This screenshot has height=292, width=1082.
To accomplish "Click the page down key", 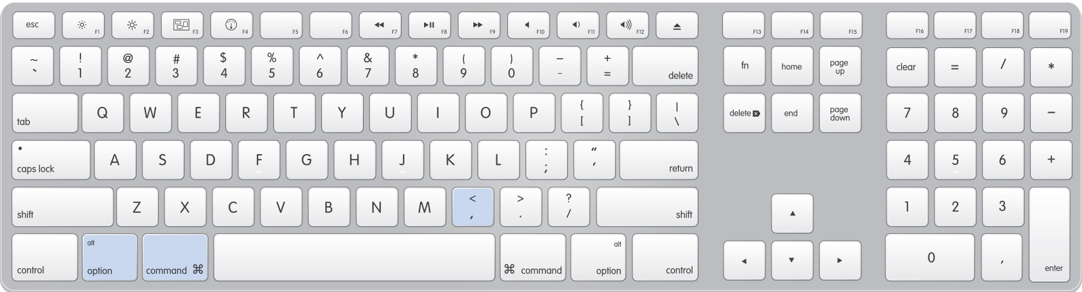I will [x=840, y=113].
